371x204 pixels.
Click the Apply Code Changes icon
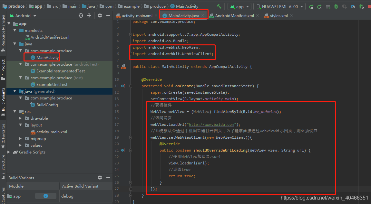[319, 7]
